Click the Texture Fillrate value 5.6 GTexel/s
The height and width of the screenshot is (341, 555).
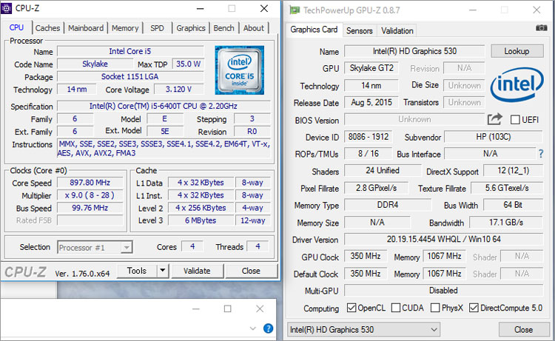coord(507,188)
